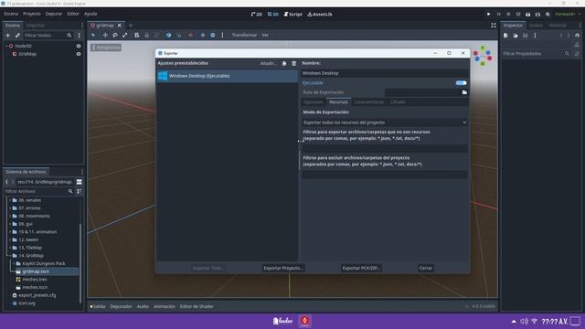Click the file sort icon in filesystem
Viewport: 585px width, 329px height.
pyautogui.click(x=80, y=191)
